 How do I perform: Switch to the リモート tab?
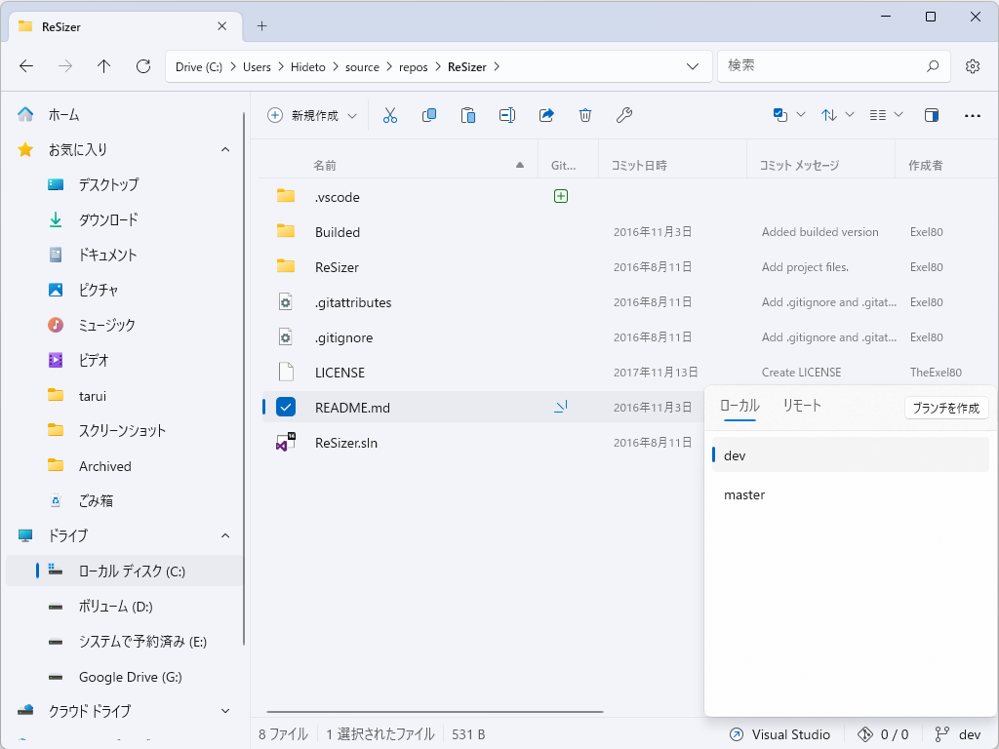coord(801,407)
